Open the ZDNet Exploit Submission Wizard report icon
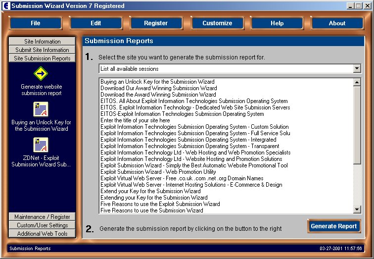This screenshot has height=259, width=374. (x=41, y=145)
